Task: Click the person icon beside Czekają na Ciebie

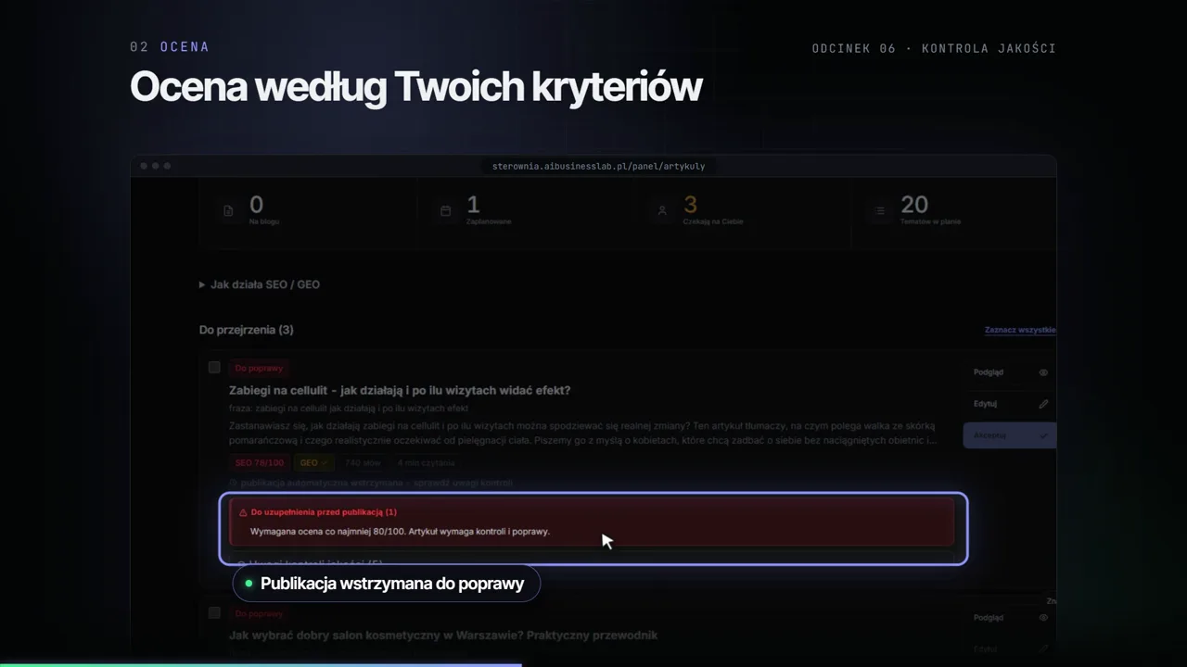Action: 662,211
